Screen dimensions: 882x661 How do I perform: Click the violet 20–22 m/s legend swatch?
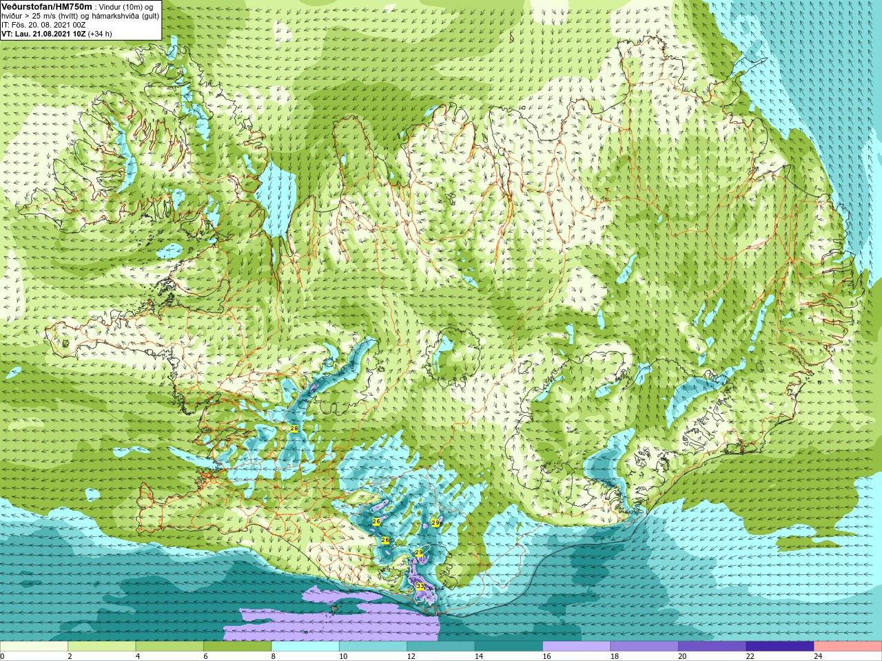point(712,647)
